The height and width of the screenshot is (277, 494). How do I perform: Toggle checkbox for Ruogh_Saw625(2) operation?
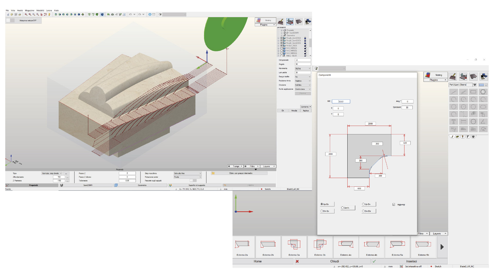click(281, 38)
